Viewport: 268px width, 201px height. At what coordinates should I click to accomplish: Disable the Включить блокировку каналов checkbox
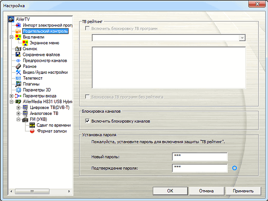[88, 121]
